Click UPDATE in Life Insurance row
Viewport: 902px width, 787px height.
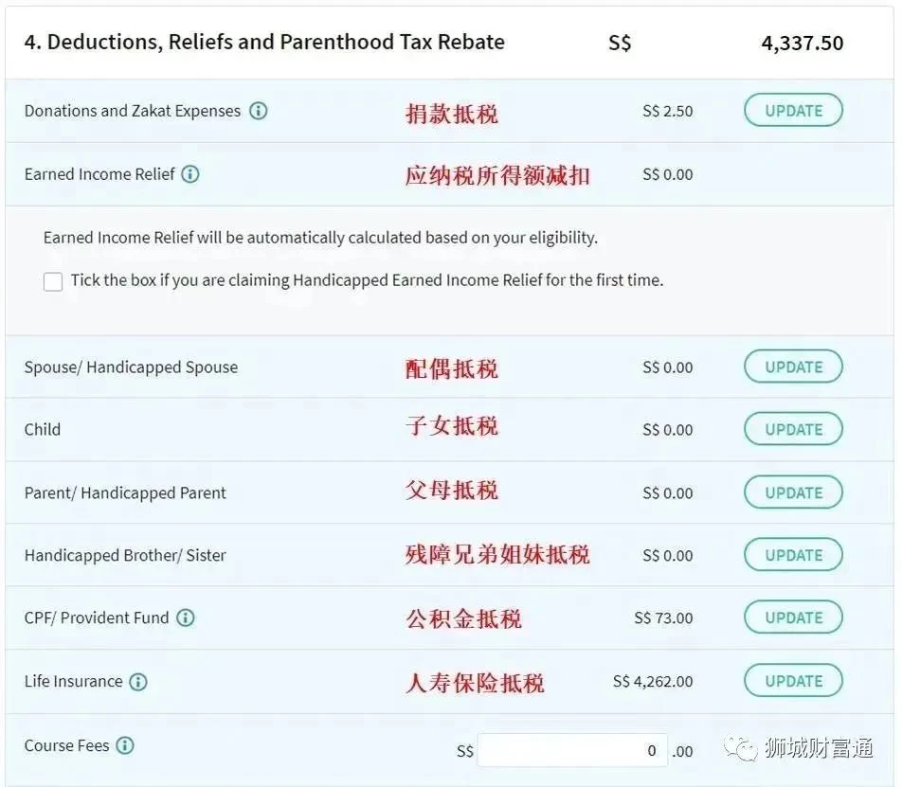(793, 681)
